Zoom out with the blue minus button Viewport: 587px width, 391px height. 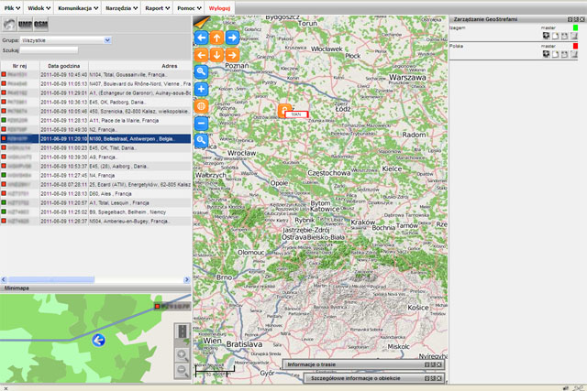point(202,124)
